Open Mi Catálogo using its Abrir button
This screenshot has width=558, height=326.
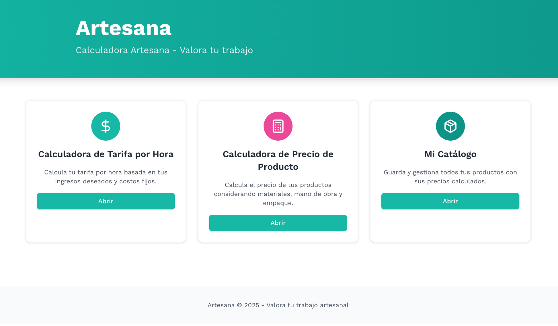click(450, 201)
